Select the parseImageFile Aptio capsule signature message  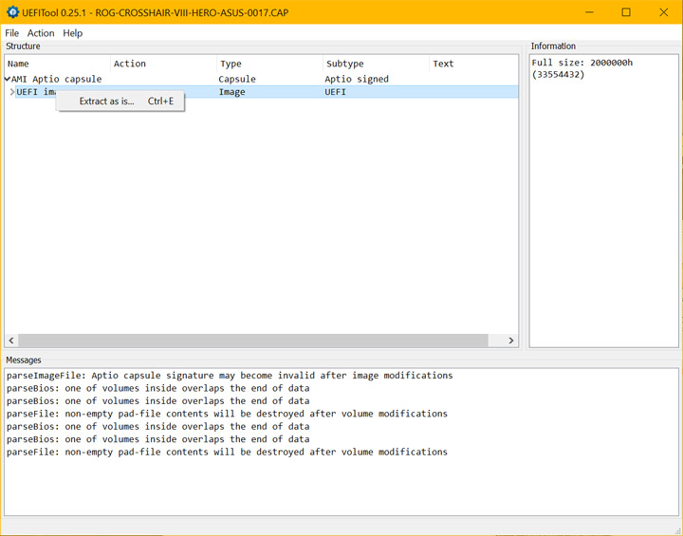[230, 376]
